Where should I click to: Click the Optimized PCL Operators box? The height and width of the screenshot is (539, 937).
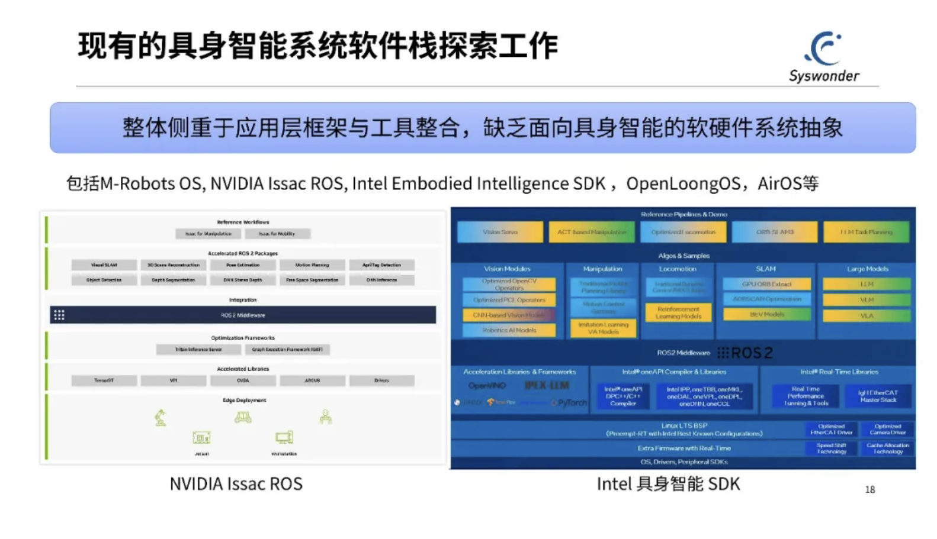[x=509, y=300]
